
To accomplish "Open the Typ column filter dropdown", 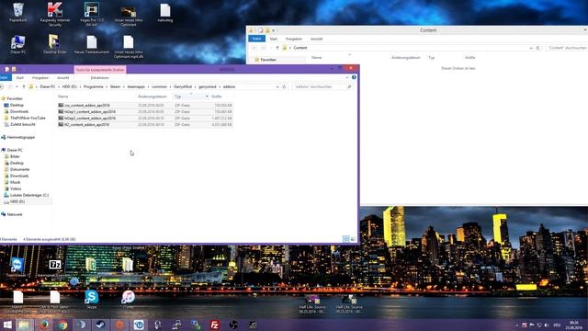I will pos(207,97).
